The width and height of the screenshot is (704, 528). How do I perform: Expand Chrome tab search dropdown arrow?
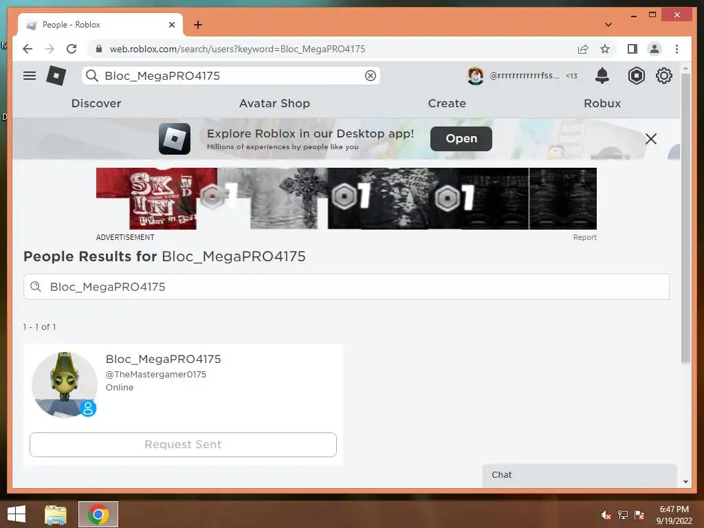click(x=608, y=25)
